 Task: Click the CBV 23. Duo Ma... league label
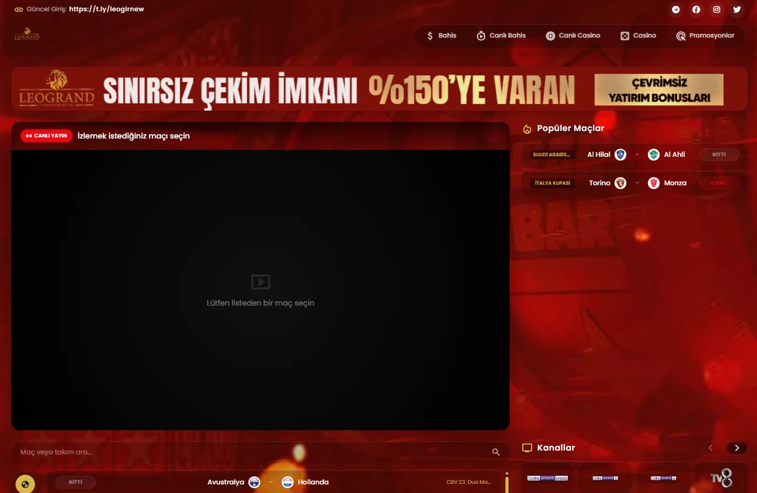[469, 482]
